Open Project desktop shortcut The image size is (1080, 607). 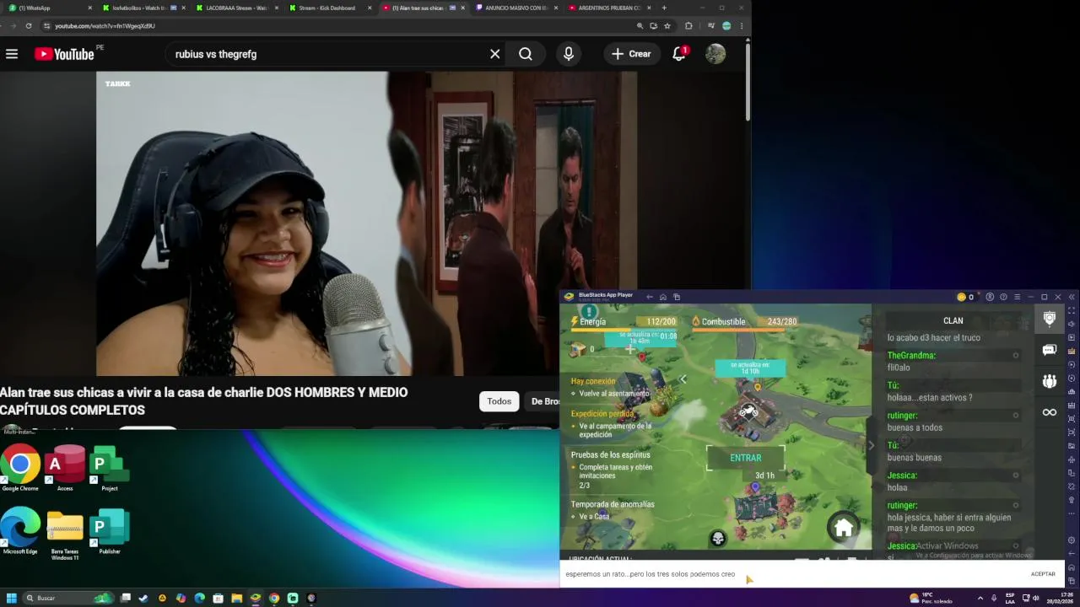(109, 468)
